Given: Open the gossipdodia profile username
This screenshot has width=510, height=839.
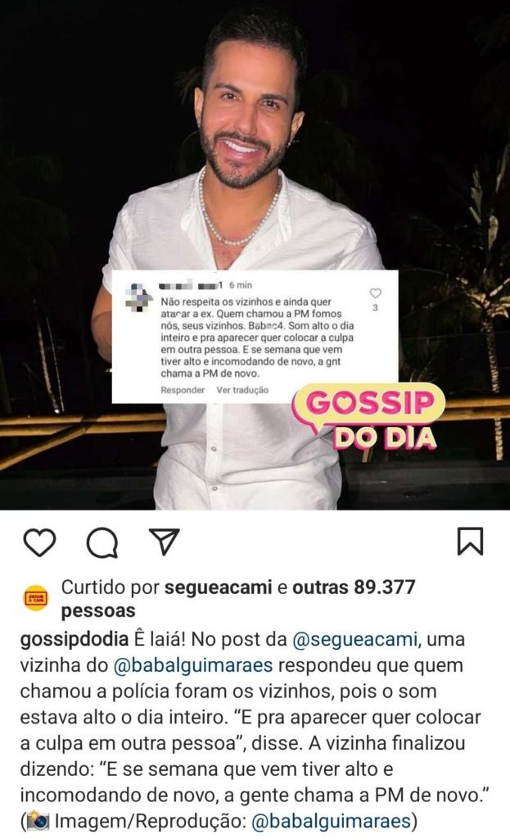Looking at the screenshot, I should click(x=74, y=639).
